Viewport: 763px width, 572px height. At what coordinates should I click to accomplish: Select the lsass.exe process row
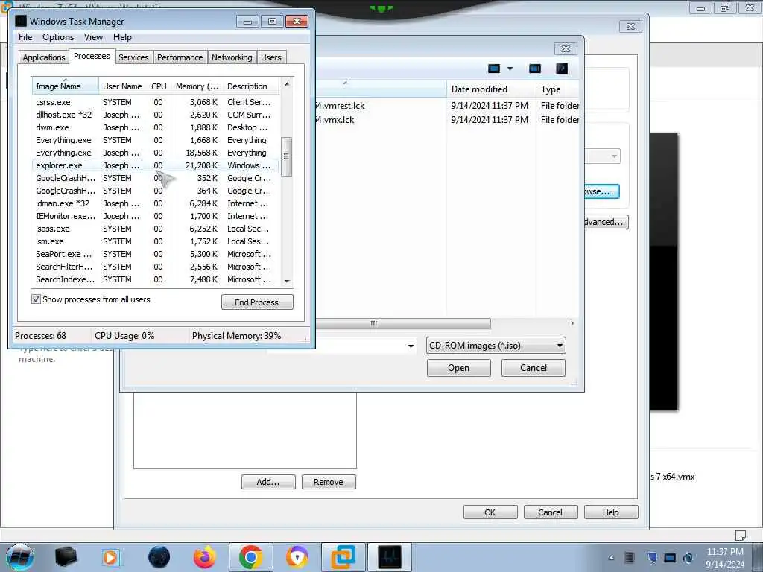tap(155, 229)
